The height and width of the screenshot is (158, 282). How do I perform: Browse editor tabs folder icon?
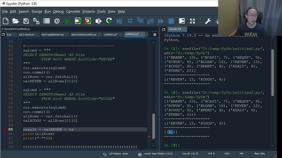pos(3,34)
